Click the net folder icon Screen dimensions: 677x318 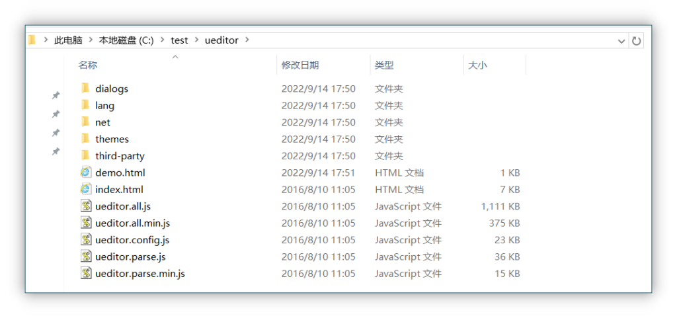coord(85,122)
